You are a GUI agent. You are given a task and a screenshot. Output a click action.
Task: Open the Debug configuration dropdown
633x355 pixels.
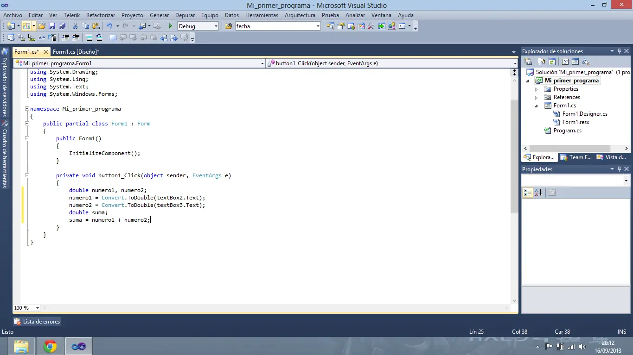point(216,26)
